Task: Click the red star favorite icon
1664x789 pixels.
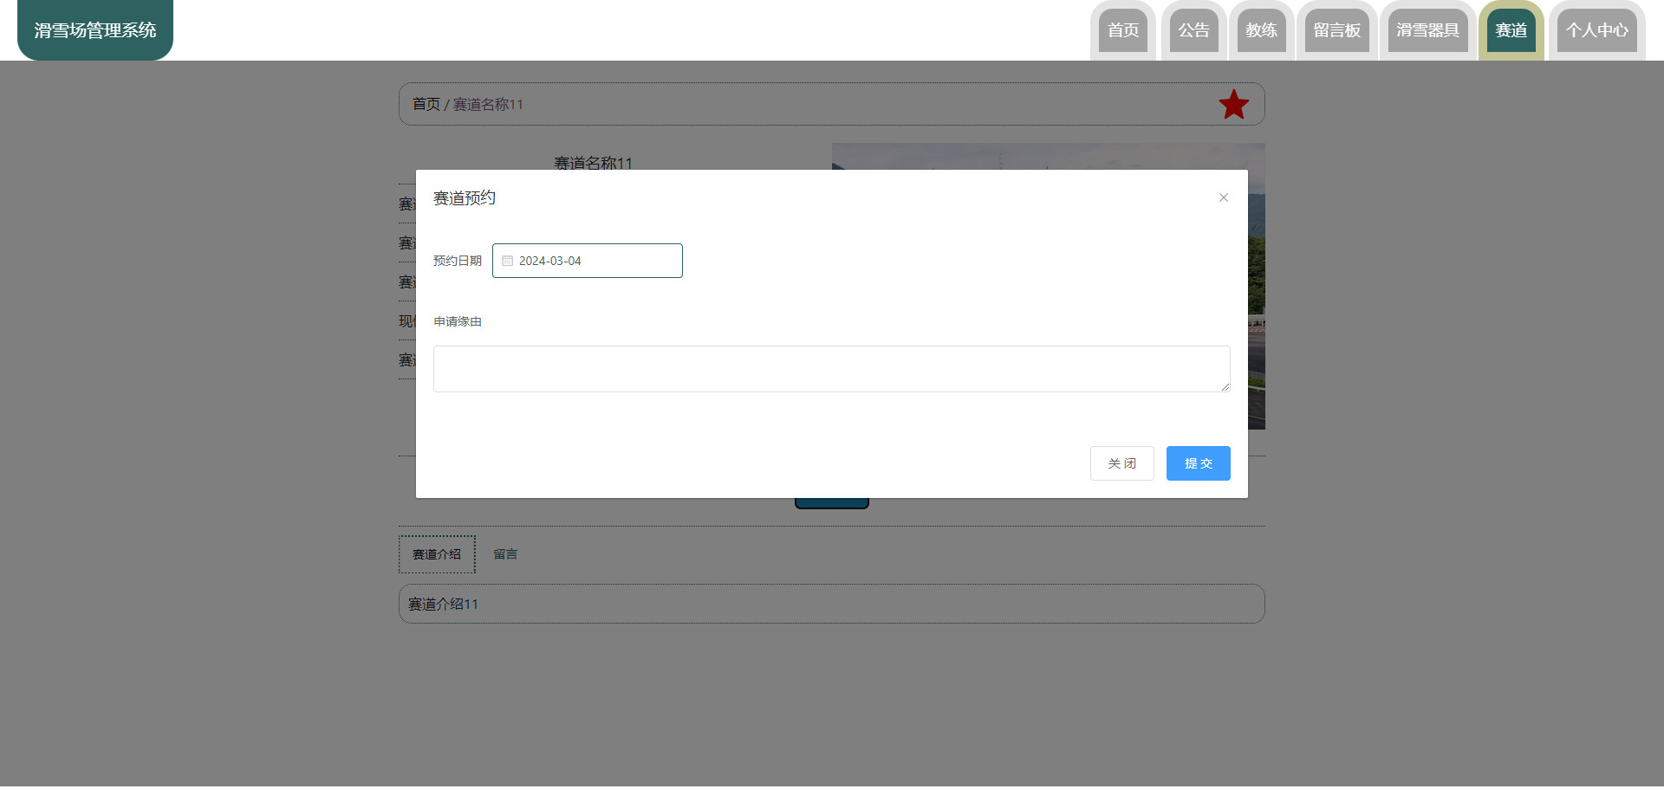Action: pyautogui.click(x=1233, y=105)
